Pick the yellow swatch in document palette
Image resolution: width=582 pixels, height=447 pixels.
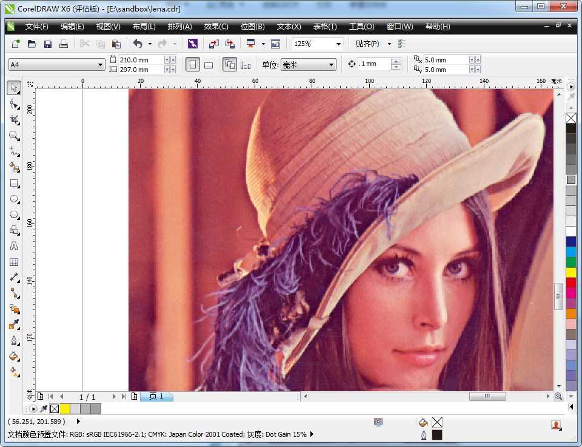(x=65, y=409)
